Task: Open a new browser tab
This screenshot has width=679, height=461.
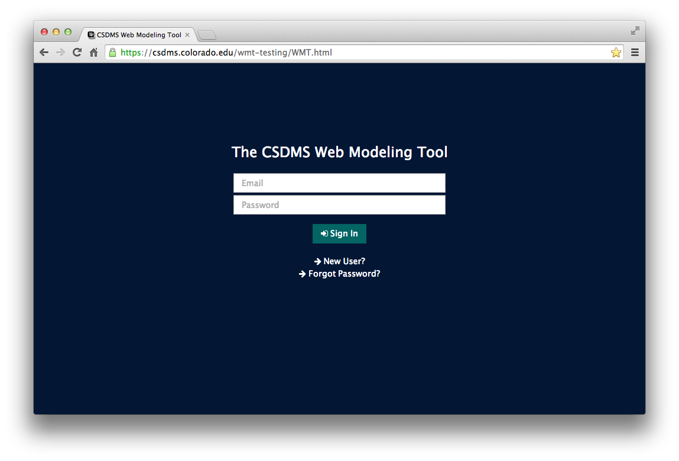Action: click(207, 35)
